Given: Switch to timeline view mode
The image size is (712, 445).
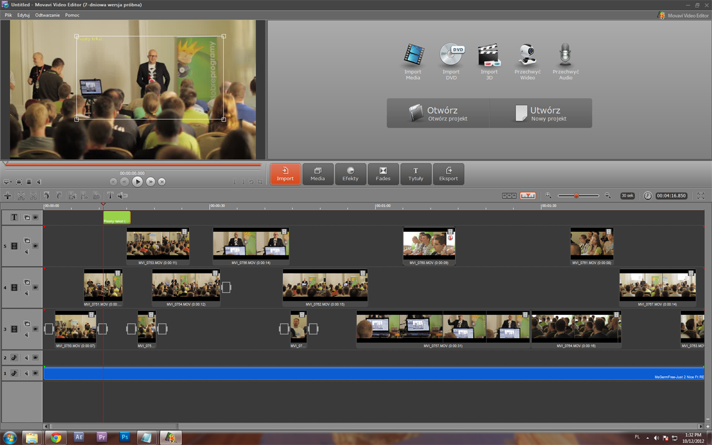Looking at the screenshot, I should pos(528,196).
